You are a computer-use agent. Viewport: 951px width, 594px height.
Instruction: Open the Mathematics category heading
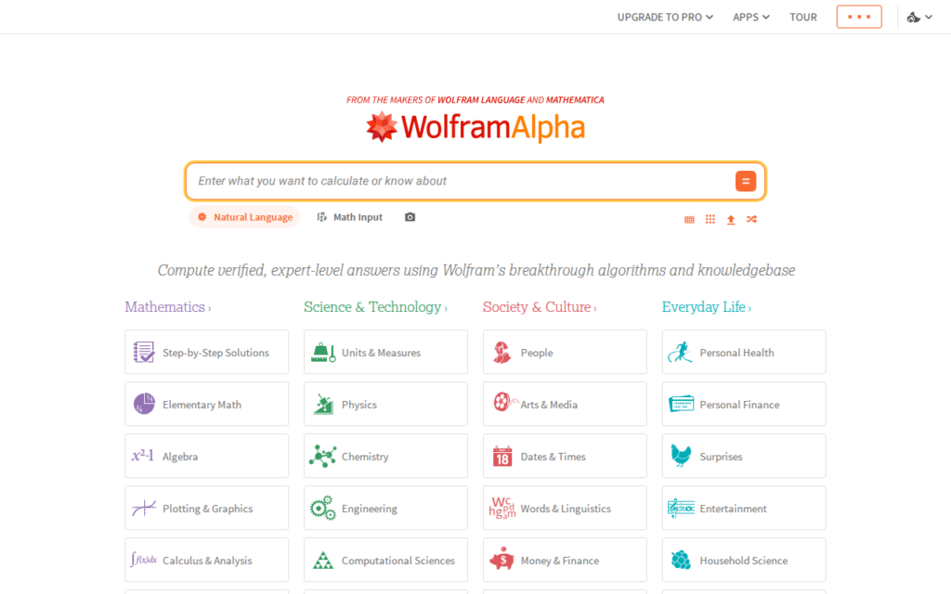coord(168,307)
